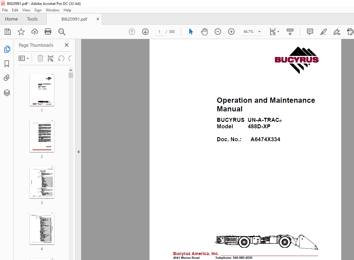
Task: Click the Telephone: 540-980-4530 text
Action: pyautogui.click(x=234, y=258)
